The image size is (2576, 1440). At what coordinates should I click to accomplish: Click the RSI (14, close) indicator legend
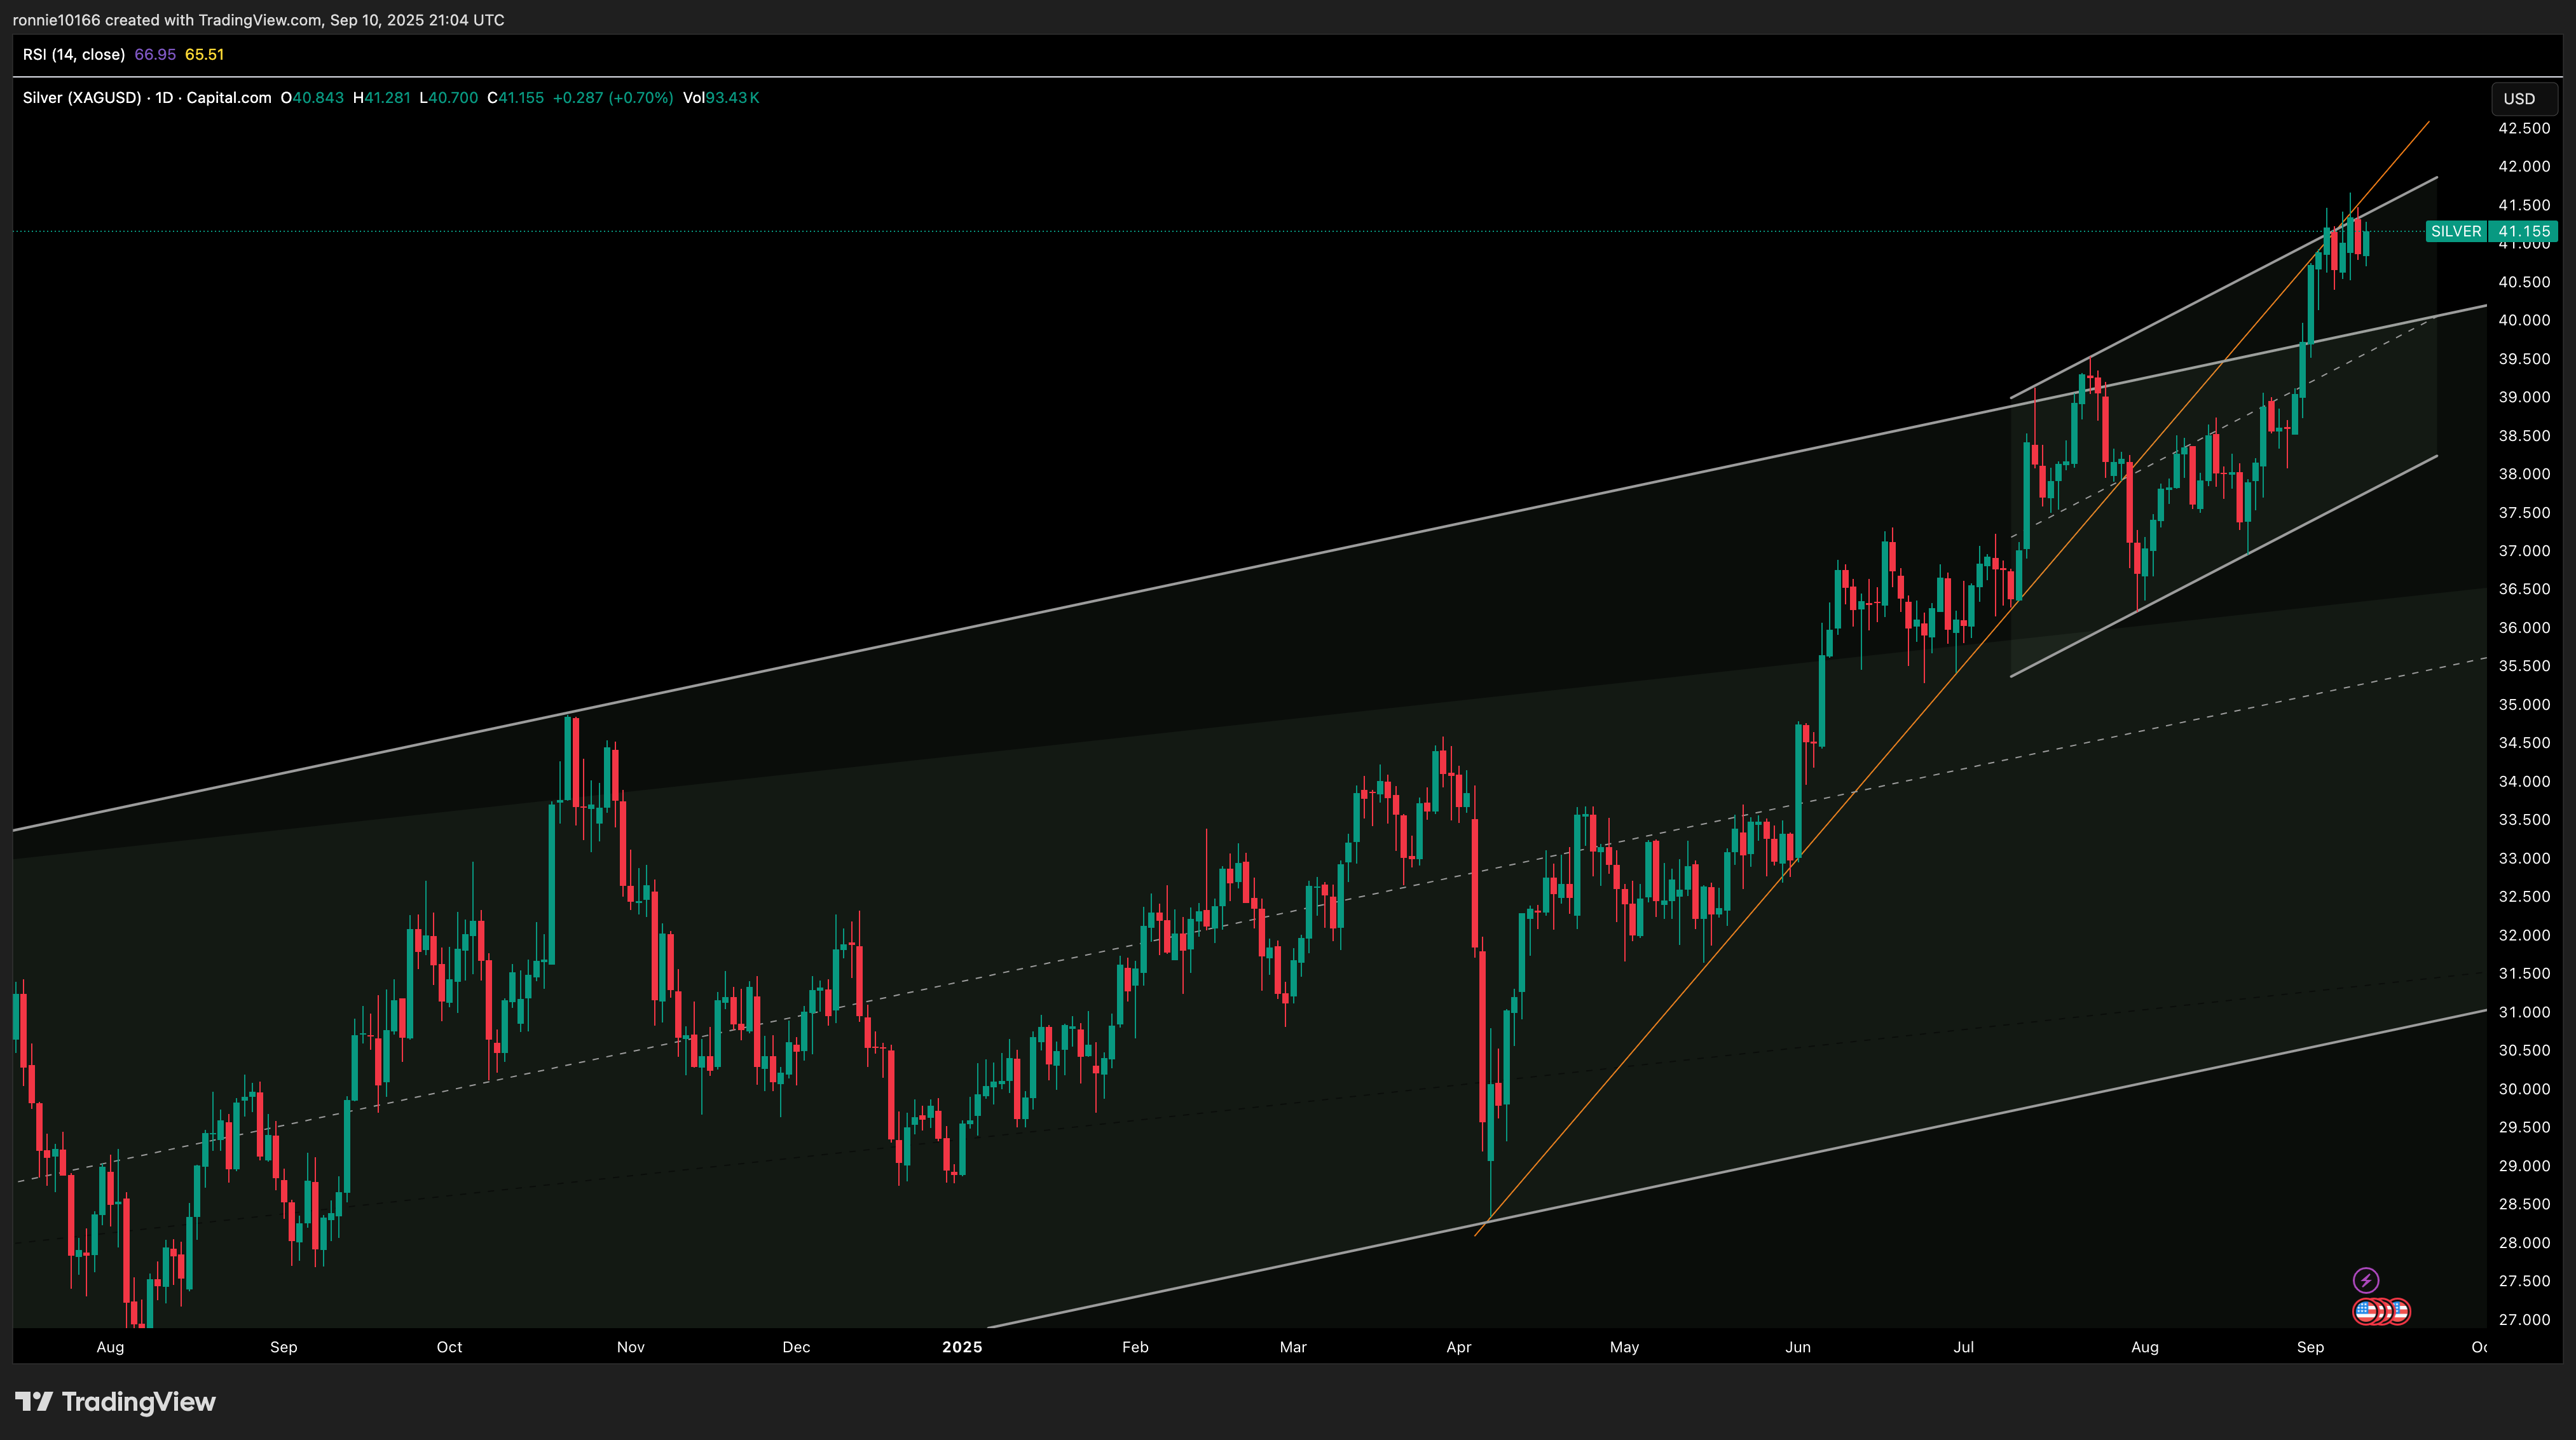click(x=74, y=55)
